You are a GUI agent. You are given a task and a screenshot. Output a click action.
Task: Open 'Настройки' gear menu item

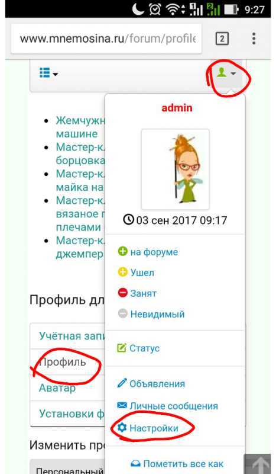pyautogui.click(x=148, y=428)
